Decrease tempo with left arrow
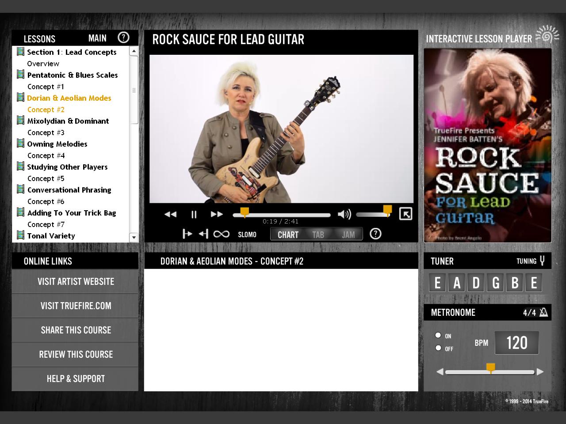Screen dimensions: 566x424 (x=440, y=372)
